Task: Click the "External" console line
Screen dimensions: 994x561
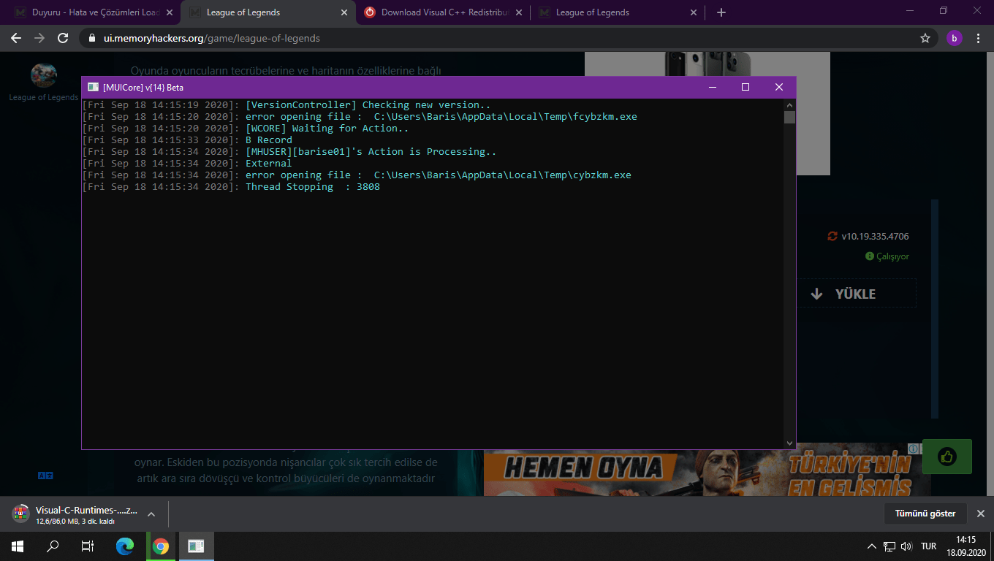Action: 269,164
